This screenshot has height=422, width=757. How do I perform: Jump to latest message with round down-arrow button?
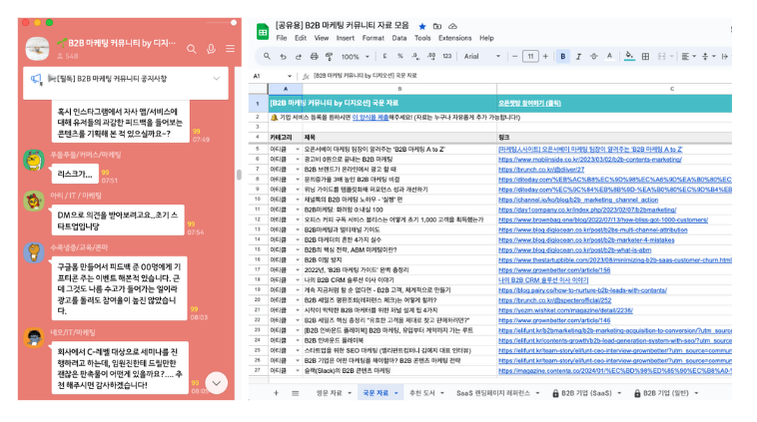[217, 383]
